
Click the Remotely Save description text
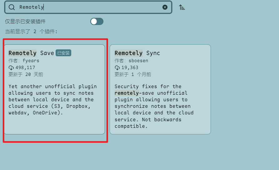coord(52,100)
